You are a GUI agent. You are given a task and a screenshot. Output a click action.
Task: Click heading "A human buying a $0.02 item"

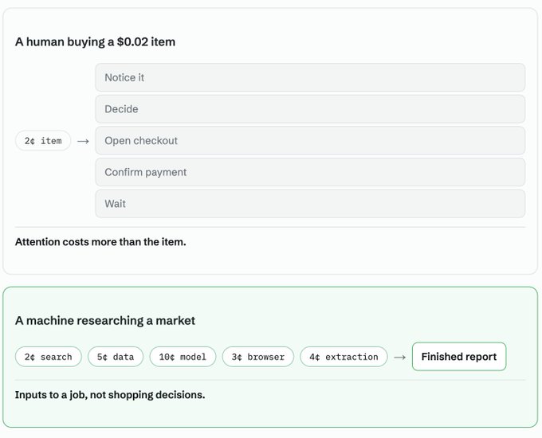pos(95,41)
